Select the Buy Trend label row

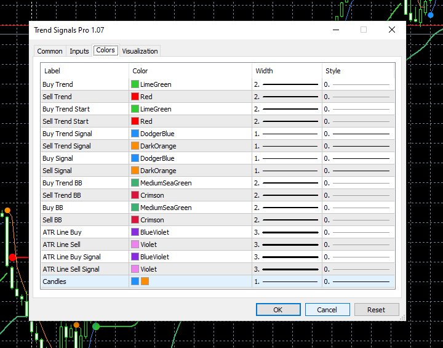(x=58, y=84)
